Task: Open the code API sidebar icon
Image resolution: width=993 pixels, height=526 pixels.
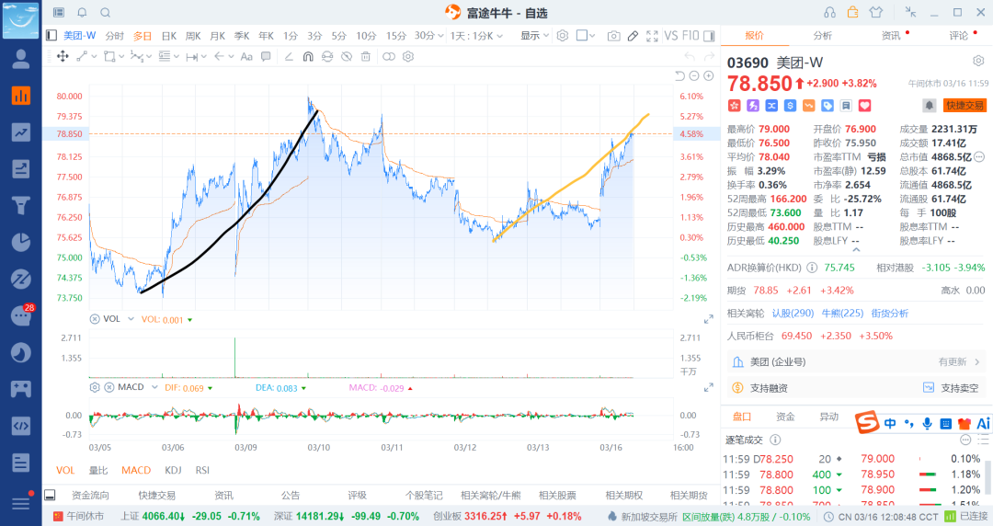Action: tap(21, 426)
